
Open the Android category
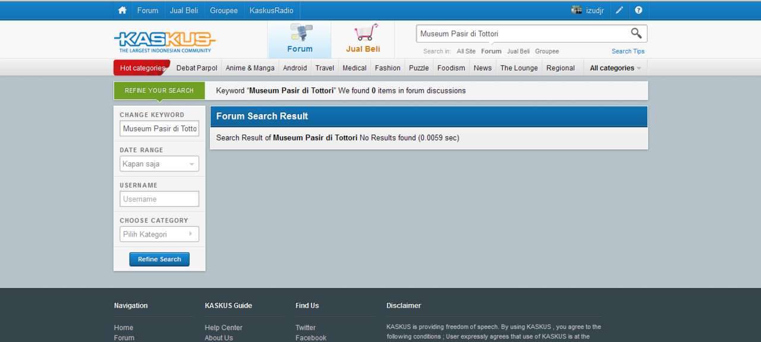coord(295,68)
